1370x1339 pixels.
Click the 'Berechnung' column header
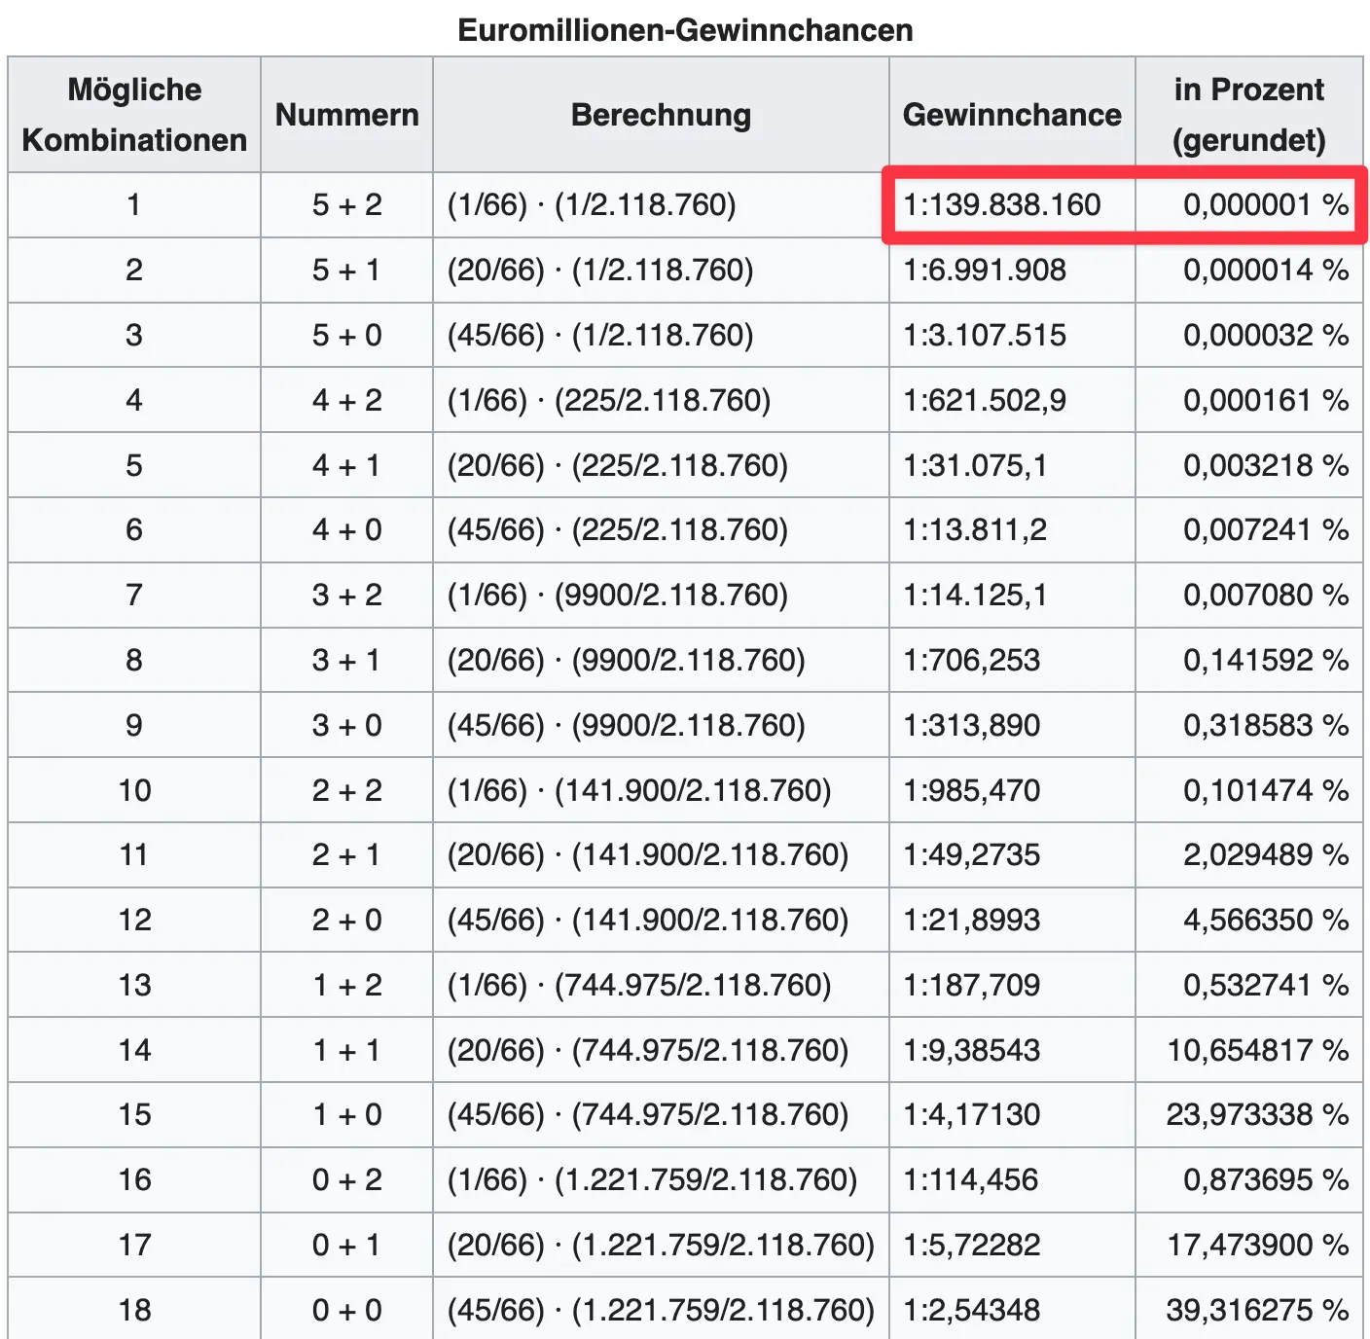click(661, 115)
